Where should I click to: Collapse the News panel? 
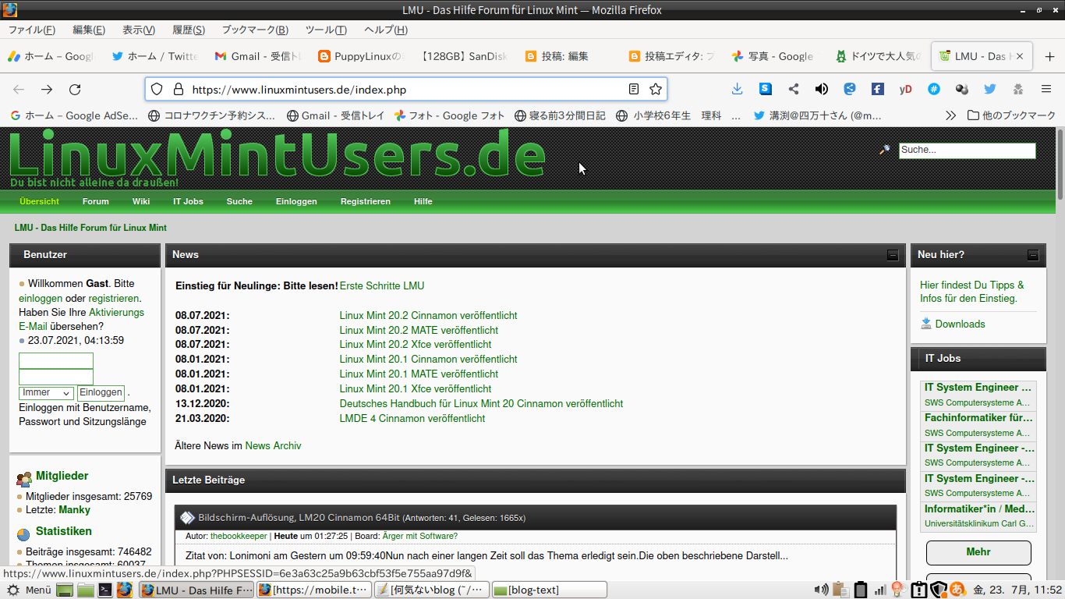(893, 255)
